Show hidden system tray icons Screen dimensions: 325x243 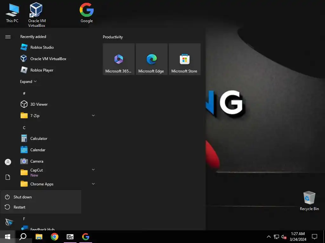[269, 237]
